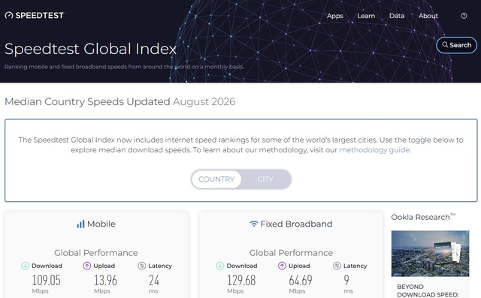Click the Mobile signal bars icon
This screenshot has height=298, width=481.
tap(80, 224)
